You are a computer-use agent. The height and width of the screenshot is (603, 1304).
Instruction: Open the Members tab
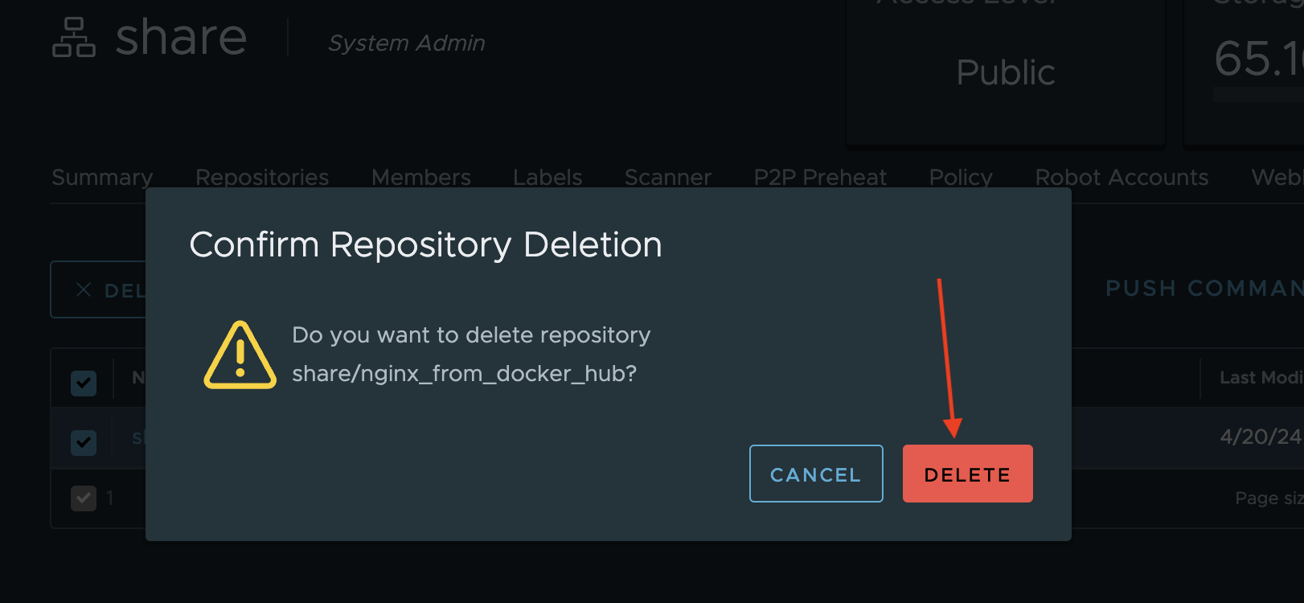pos(421,177)
